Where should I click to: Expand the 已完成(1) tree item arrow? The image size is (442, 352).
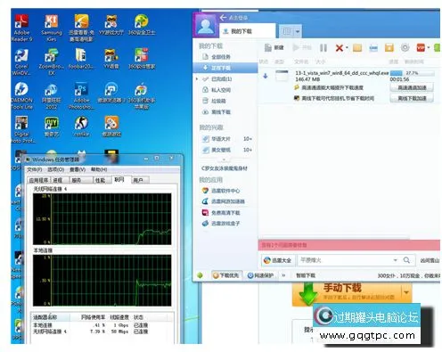197,79
